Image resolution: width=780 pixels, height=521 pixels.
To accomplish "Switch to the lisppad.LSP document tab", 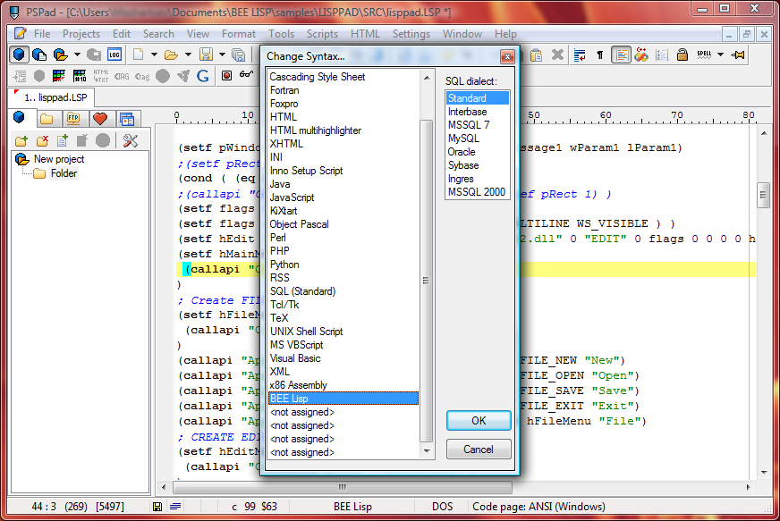I will [55, 97].
